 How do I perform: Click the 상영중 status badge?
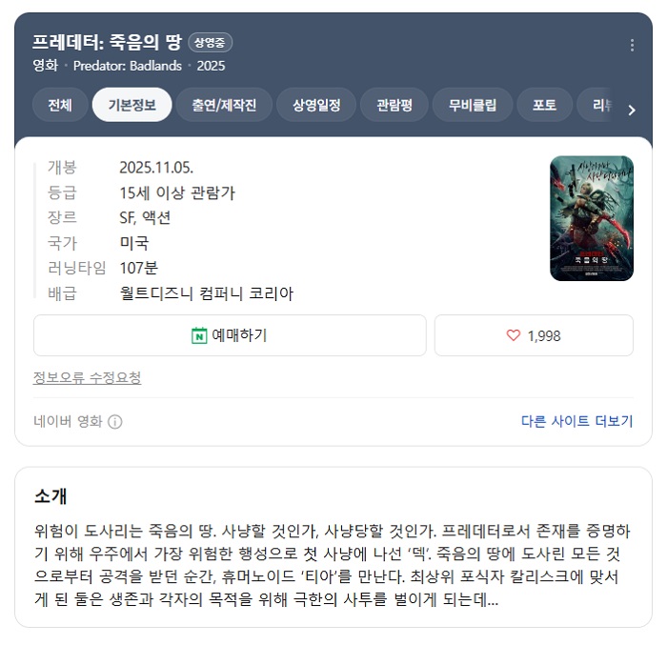210,43
